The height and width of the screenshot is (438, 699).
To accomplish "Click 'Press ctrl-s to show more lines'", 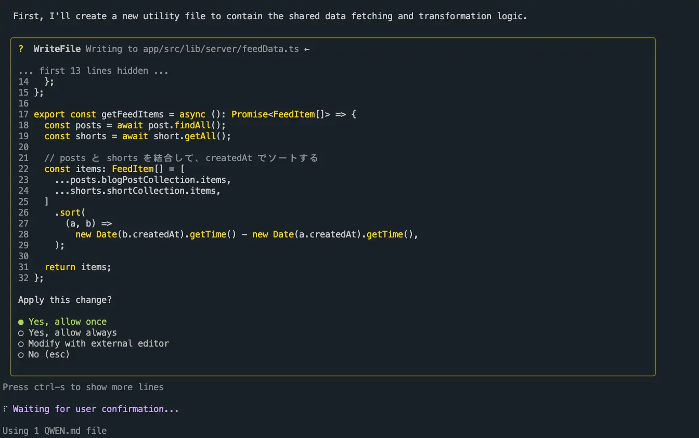I will (83, 387).
